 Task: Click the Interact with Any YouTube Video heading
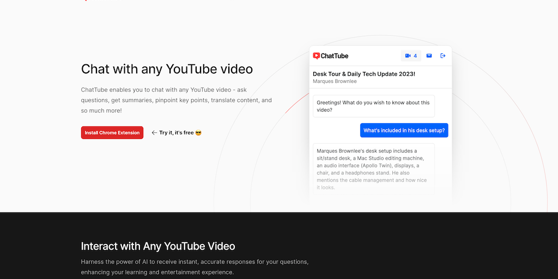pos(158,246)
